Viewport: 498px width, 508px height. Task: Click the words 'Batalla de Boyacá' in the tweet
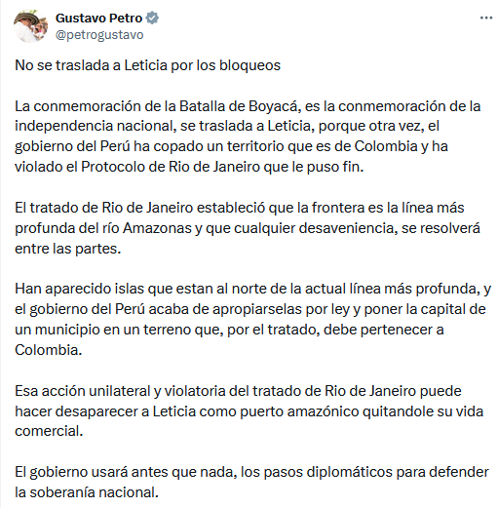tap(238, 106)
